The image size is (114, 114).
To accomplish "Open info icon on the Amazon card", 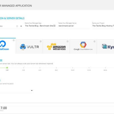I will (68, 41).
